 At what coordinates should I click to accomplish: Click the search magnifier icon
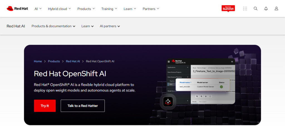click(x=255, y=9)
